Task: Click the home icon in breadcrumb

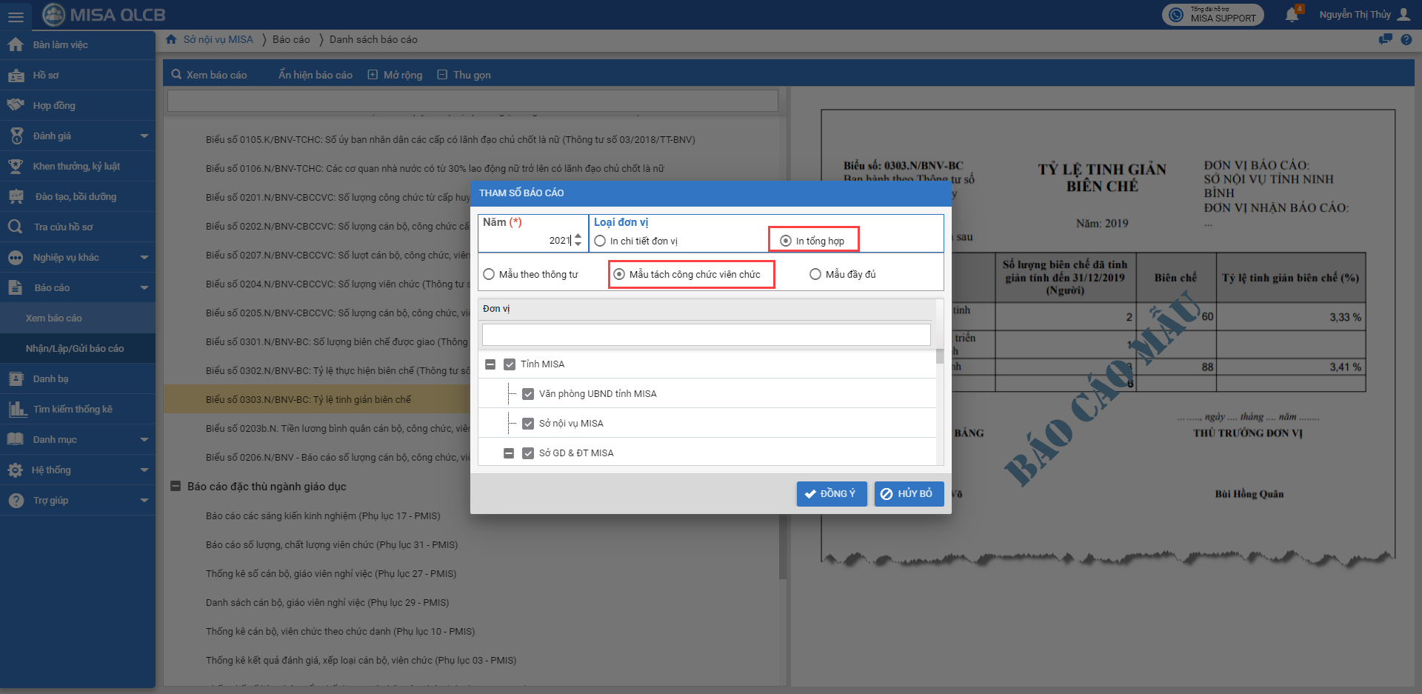Action: point(171,39)
